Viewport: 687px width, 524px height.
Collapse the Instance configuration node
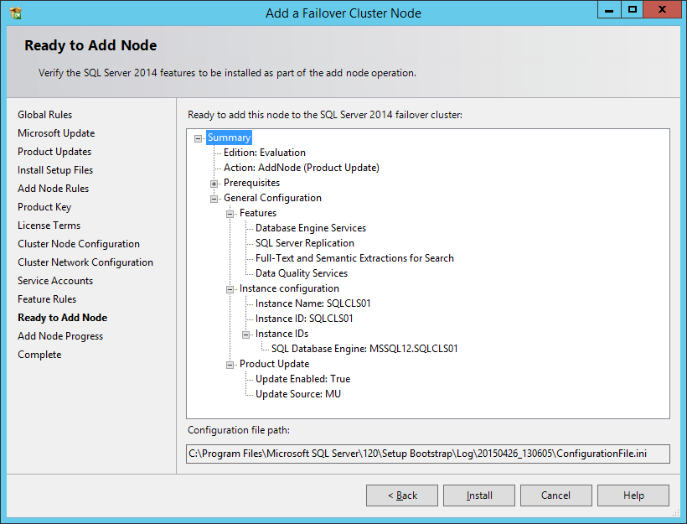[230, 290]
